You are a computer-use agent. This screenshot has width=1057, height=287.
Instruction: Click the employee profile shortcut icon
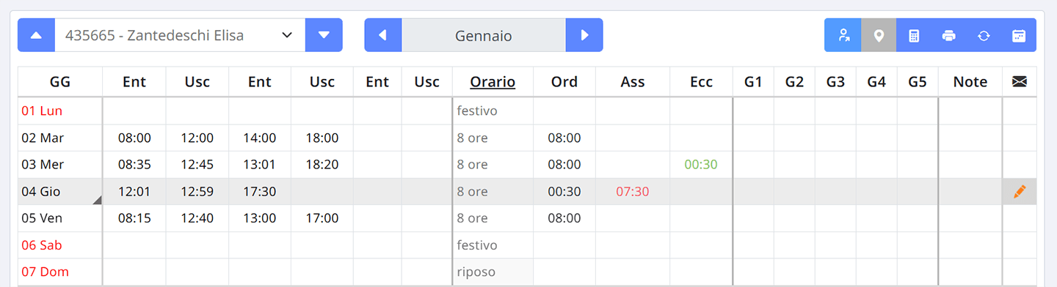coord(843,35)
